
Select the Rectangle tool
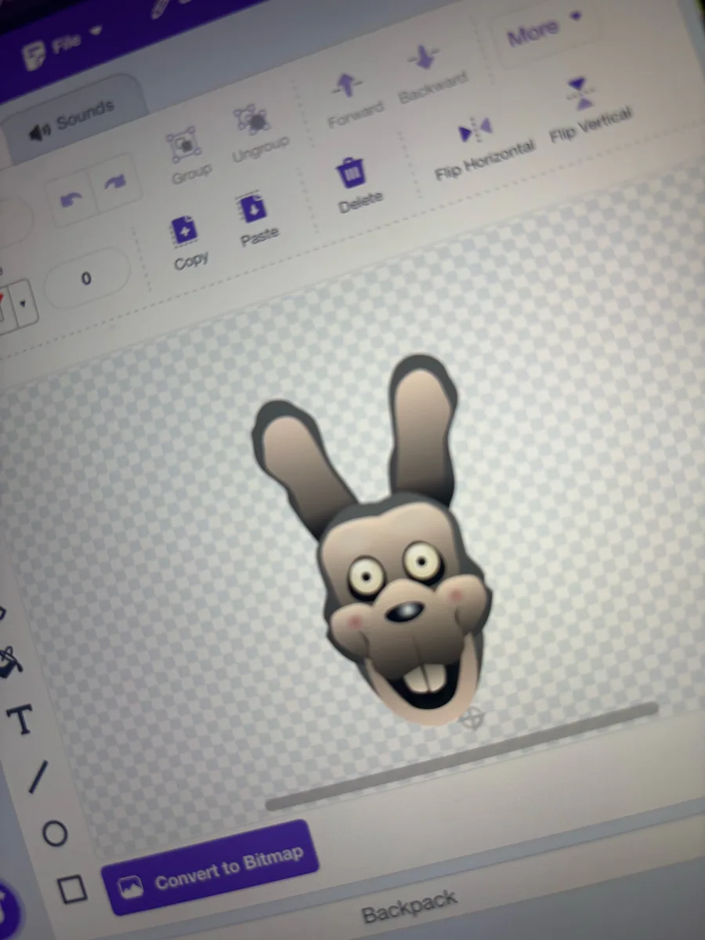[73, 889]
